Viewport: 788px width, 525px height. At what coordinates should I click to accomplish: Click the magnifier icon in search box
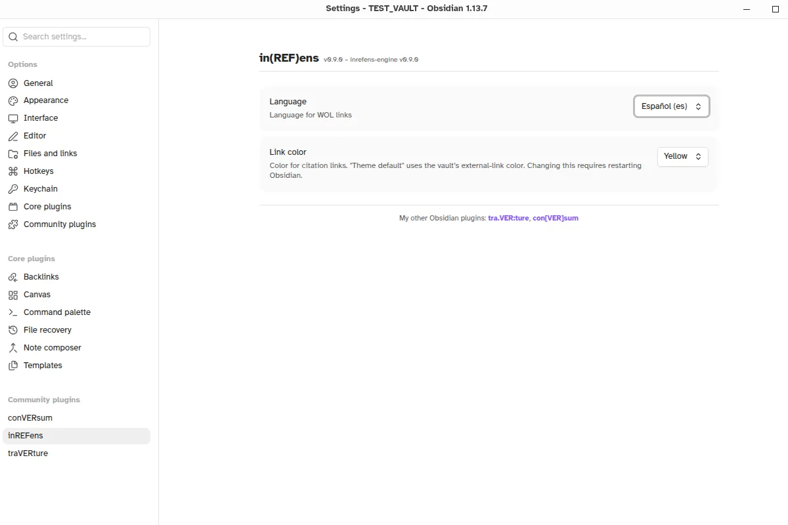(14, 37)
